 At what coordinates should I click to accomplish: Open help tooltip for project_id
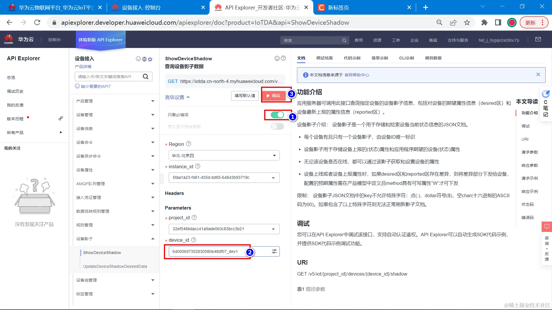point(194,217)
